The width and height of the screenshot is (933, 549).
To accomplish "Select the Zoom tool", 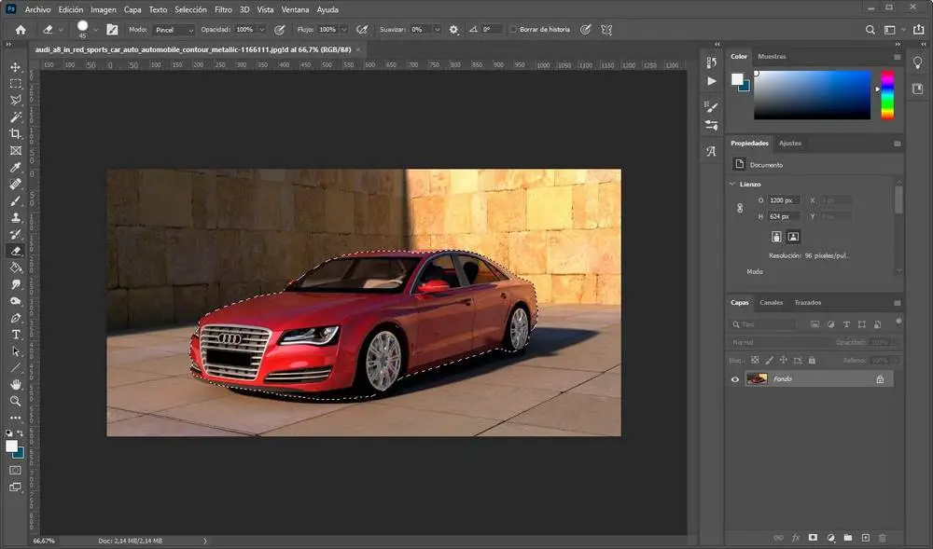I will coord(16,401).
